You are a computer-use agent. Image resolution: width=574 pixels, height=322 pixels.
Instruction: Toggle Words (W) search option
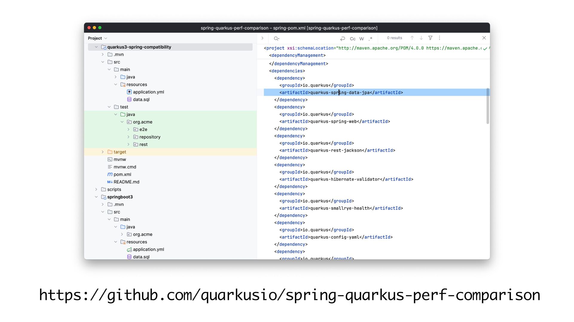click(361, 39)
